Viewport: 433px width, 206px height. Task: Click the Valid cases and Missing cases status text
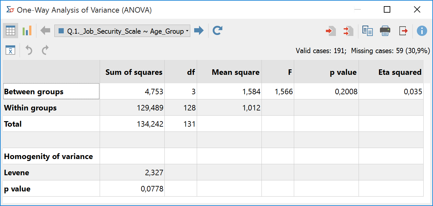363,51
